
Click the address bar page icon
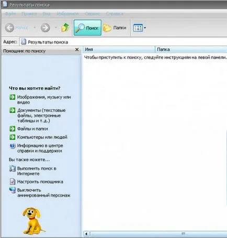24,42
